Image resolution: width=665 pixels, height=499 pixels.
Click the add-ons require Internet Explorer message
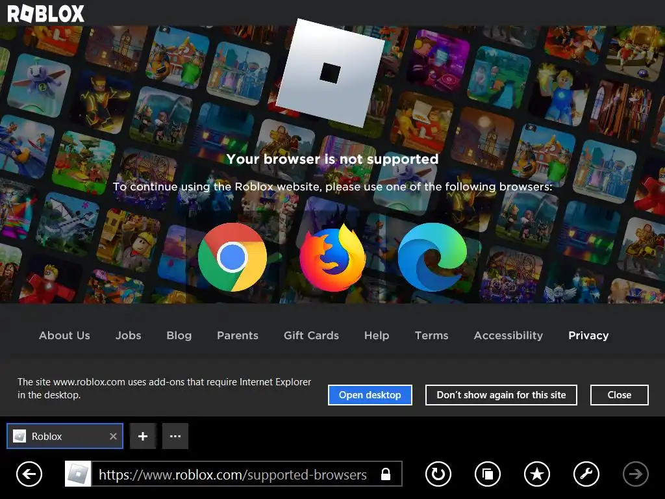pyautogui.click(x=164, y=389)
